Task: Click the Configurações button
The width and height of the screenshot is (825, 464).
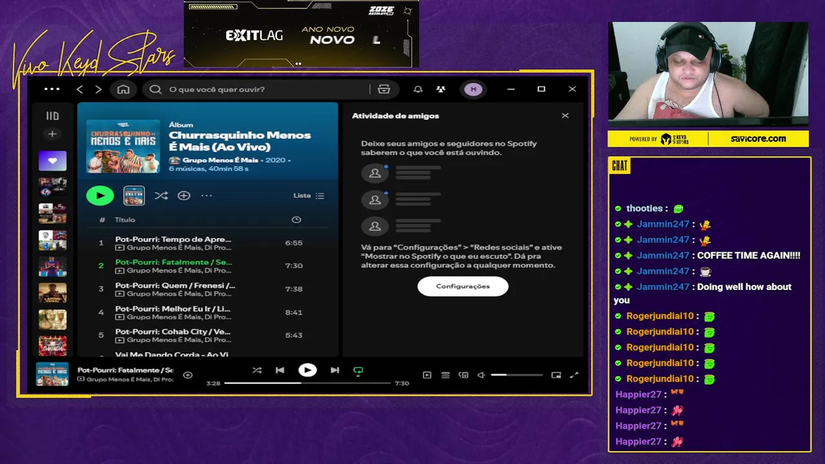Action: click(463, 286)
